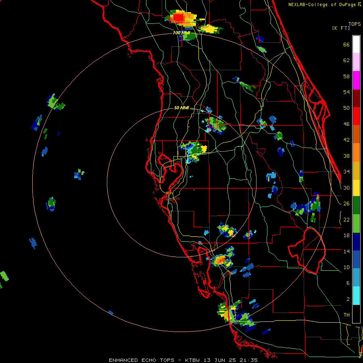Select the 26 value in the legend

(346, 204)
